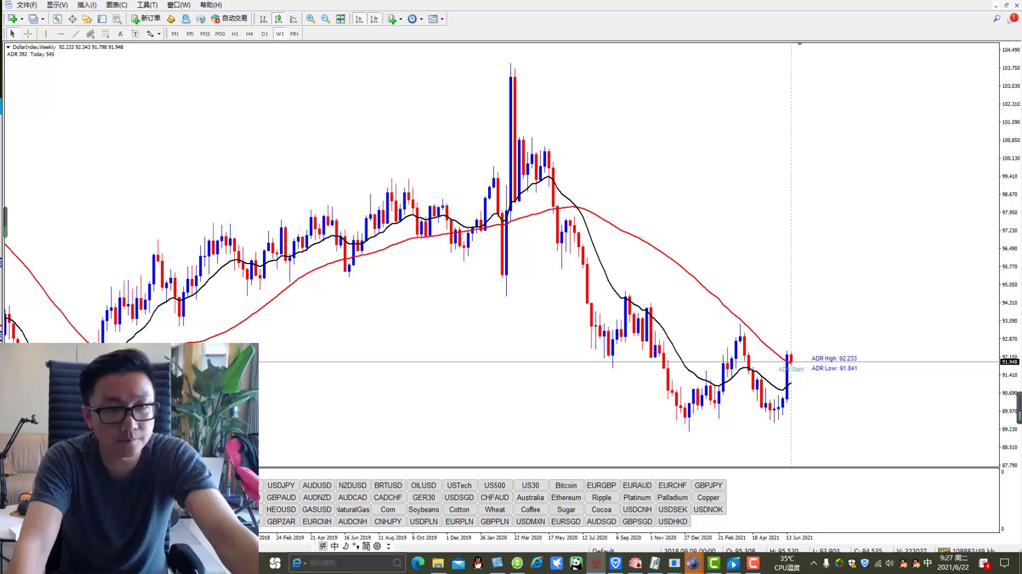Switch chart to bar chart mode

(x=263, y=19)
